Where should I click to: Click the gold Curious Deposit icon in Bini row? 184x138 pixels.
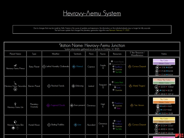130,125
